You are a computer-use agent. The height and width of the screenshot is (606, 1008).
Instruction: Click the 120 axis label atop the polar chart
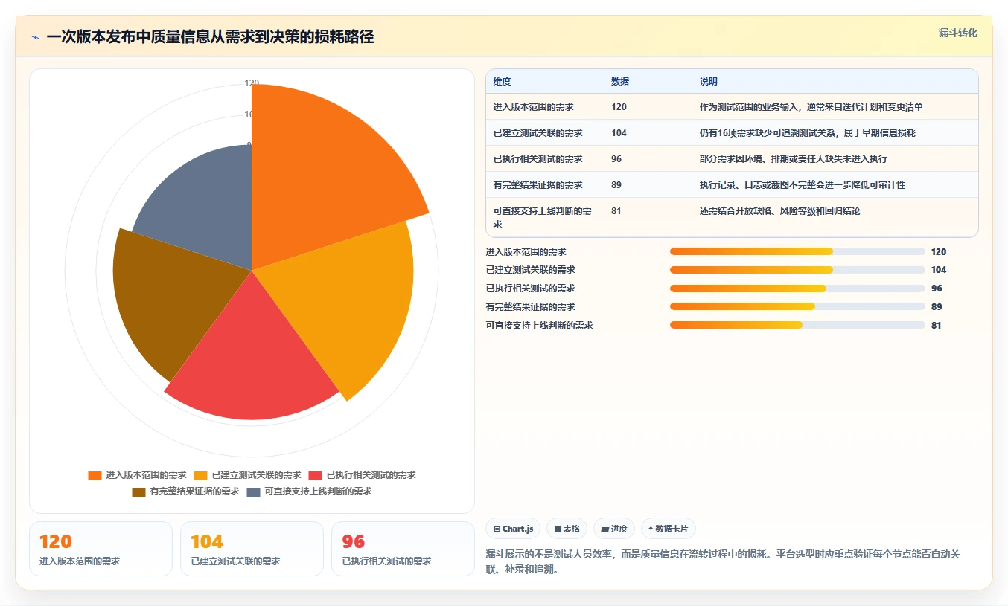pyautogui.click(x=252, y=83)
